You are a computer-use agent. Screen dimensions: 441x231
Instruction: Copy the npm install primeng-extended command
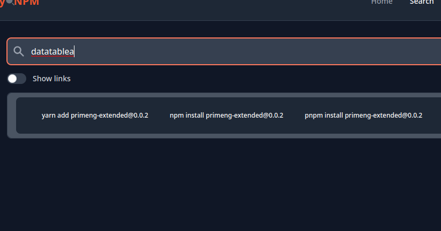tap(227, 115)
